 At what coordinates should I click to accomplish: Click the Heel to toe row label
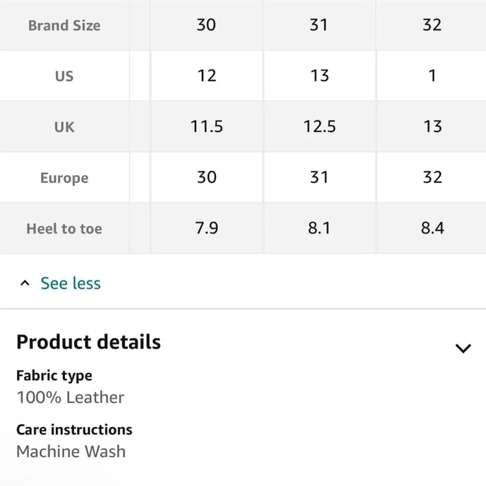64,229
